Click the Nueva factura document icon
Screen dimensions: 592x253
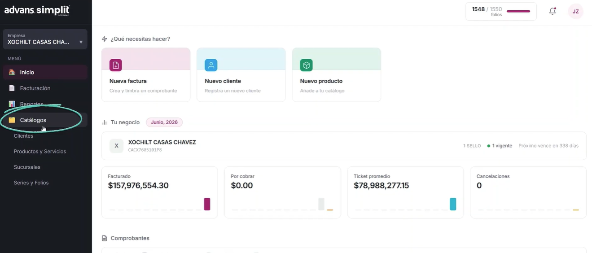[x=116, y=65]
